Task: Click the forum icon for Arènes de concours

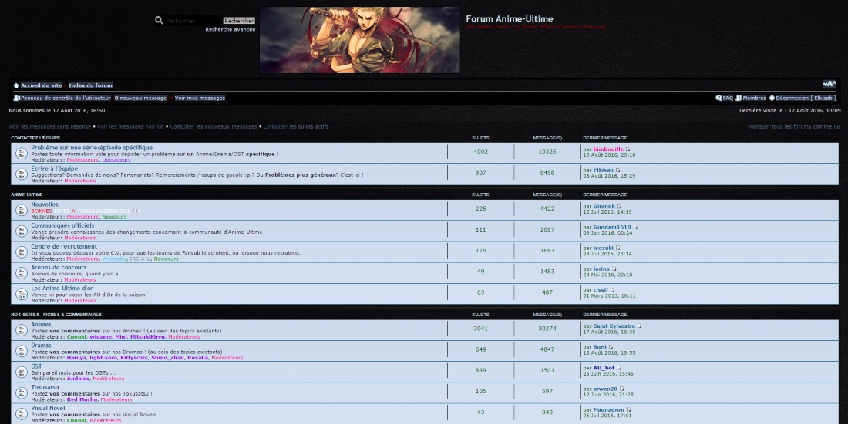Action: click(x=21, y=273)
